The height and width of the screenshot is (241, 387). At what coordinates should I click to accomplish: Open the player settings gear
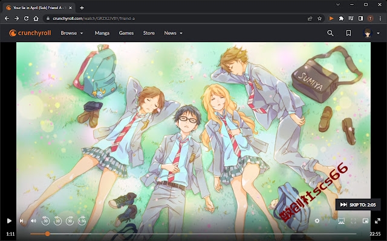[317, 221]
